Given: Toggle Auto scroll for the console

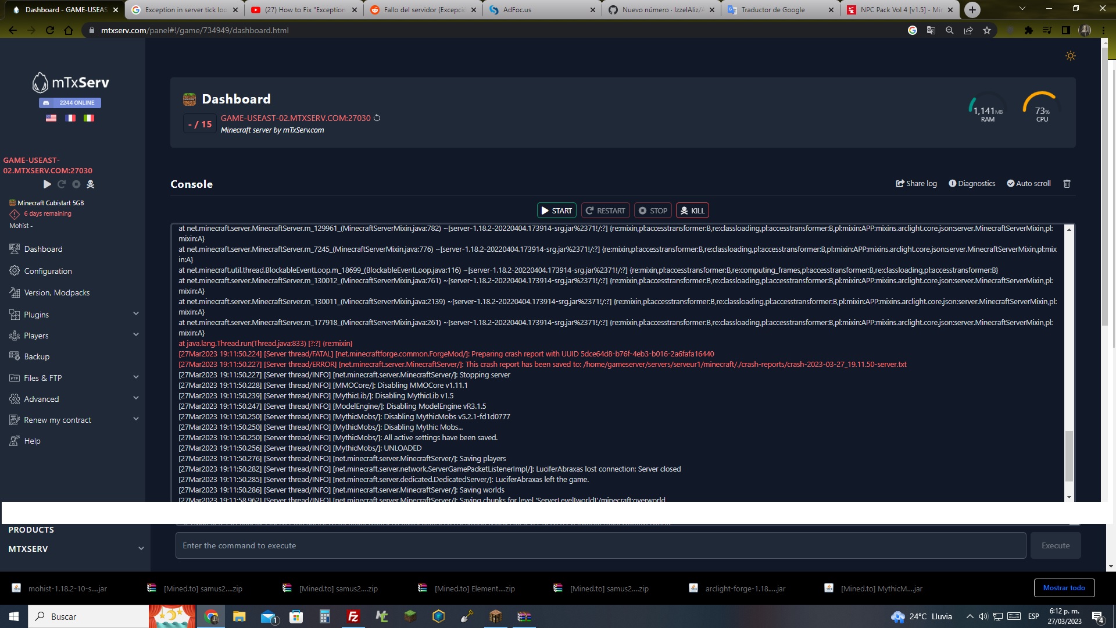Looking at the screenshot, I should click(1029, 183).
